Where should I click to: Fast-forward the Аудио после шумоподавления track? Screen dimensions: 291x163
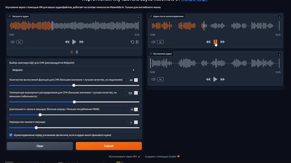(222, 42)
